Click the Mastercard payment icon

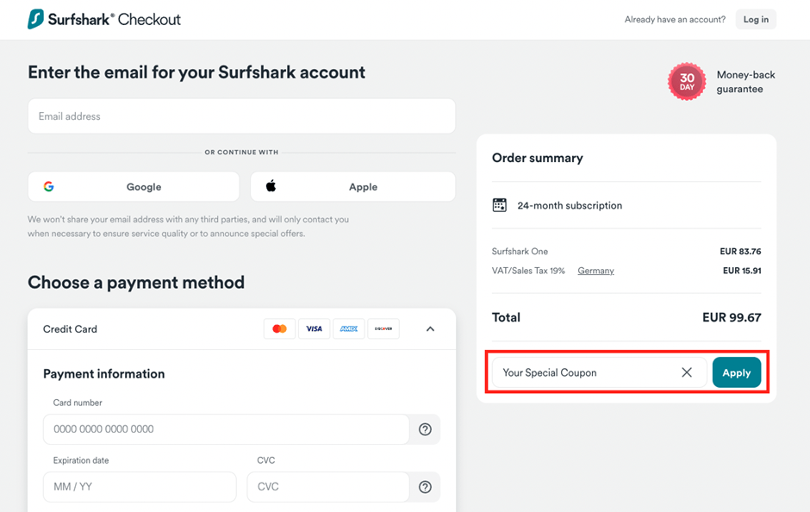click(279, 328)
